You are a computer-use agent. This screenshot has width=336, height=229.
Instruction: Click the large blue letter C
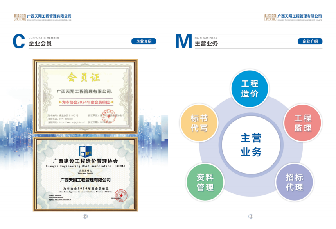point(19,41)
